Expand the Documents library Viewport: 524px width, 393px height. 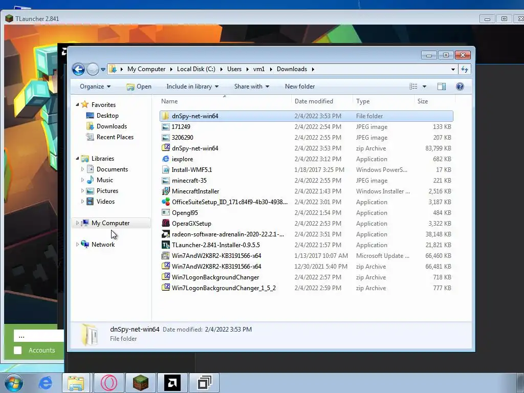pyautogui.click(x=82, y=169)
